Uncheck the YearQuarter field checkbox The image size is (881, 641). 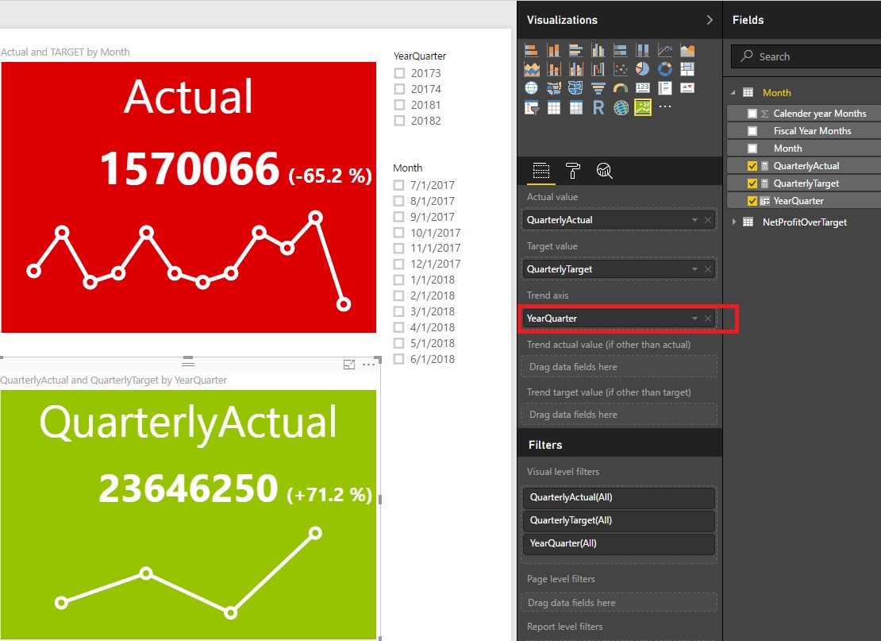tap(752, 201)
